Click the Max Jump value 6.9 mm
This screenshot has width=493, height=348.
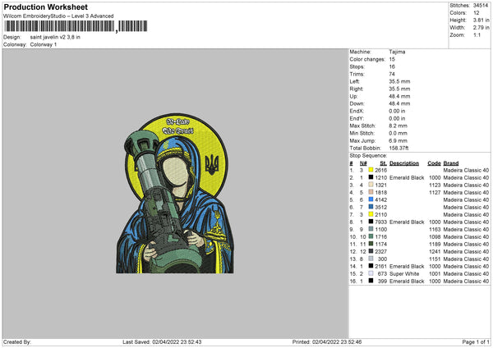point(398,140)
